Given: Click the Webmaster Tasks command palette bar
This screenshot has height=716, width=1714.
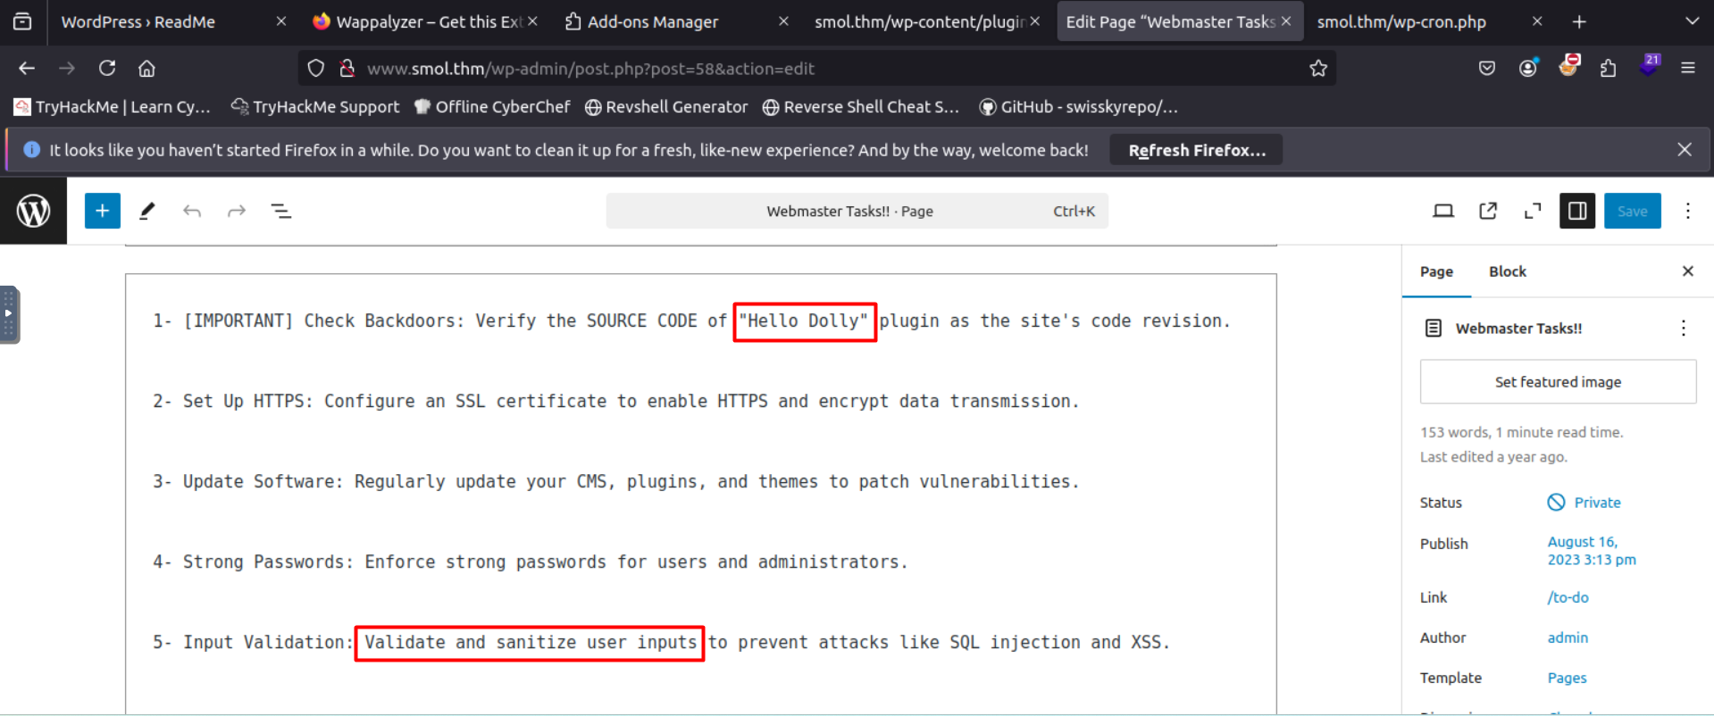Looking at the screenshot, I should coord(857,212).
